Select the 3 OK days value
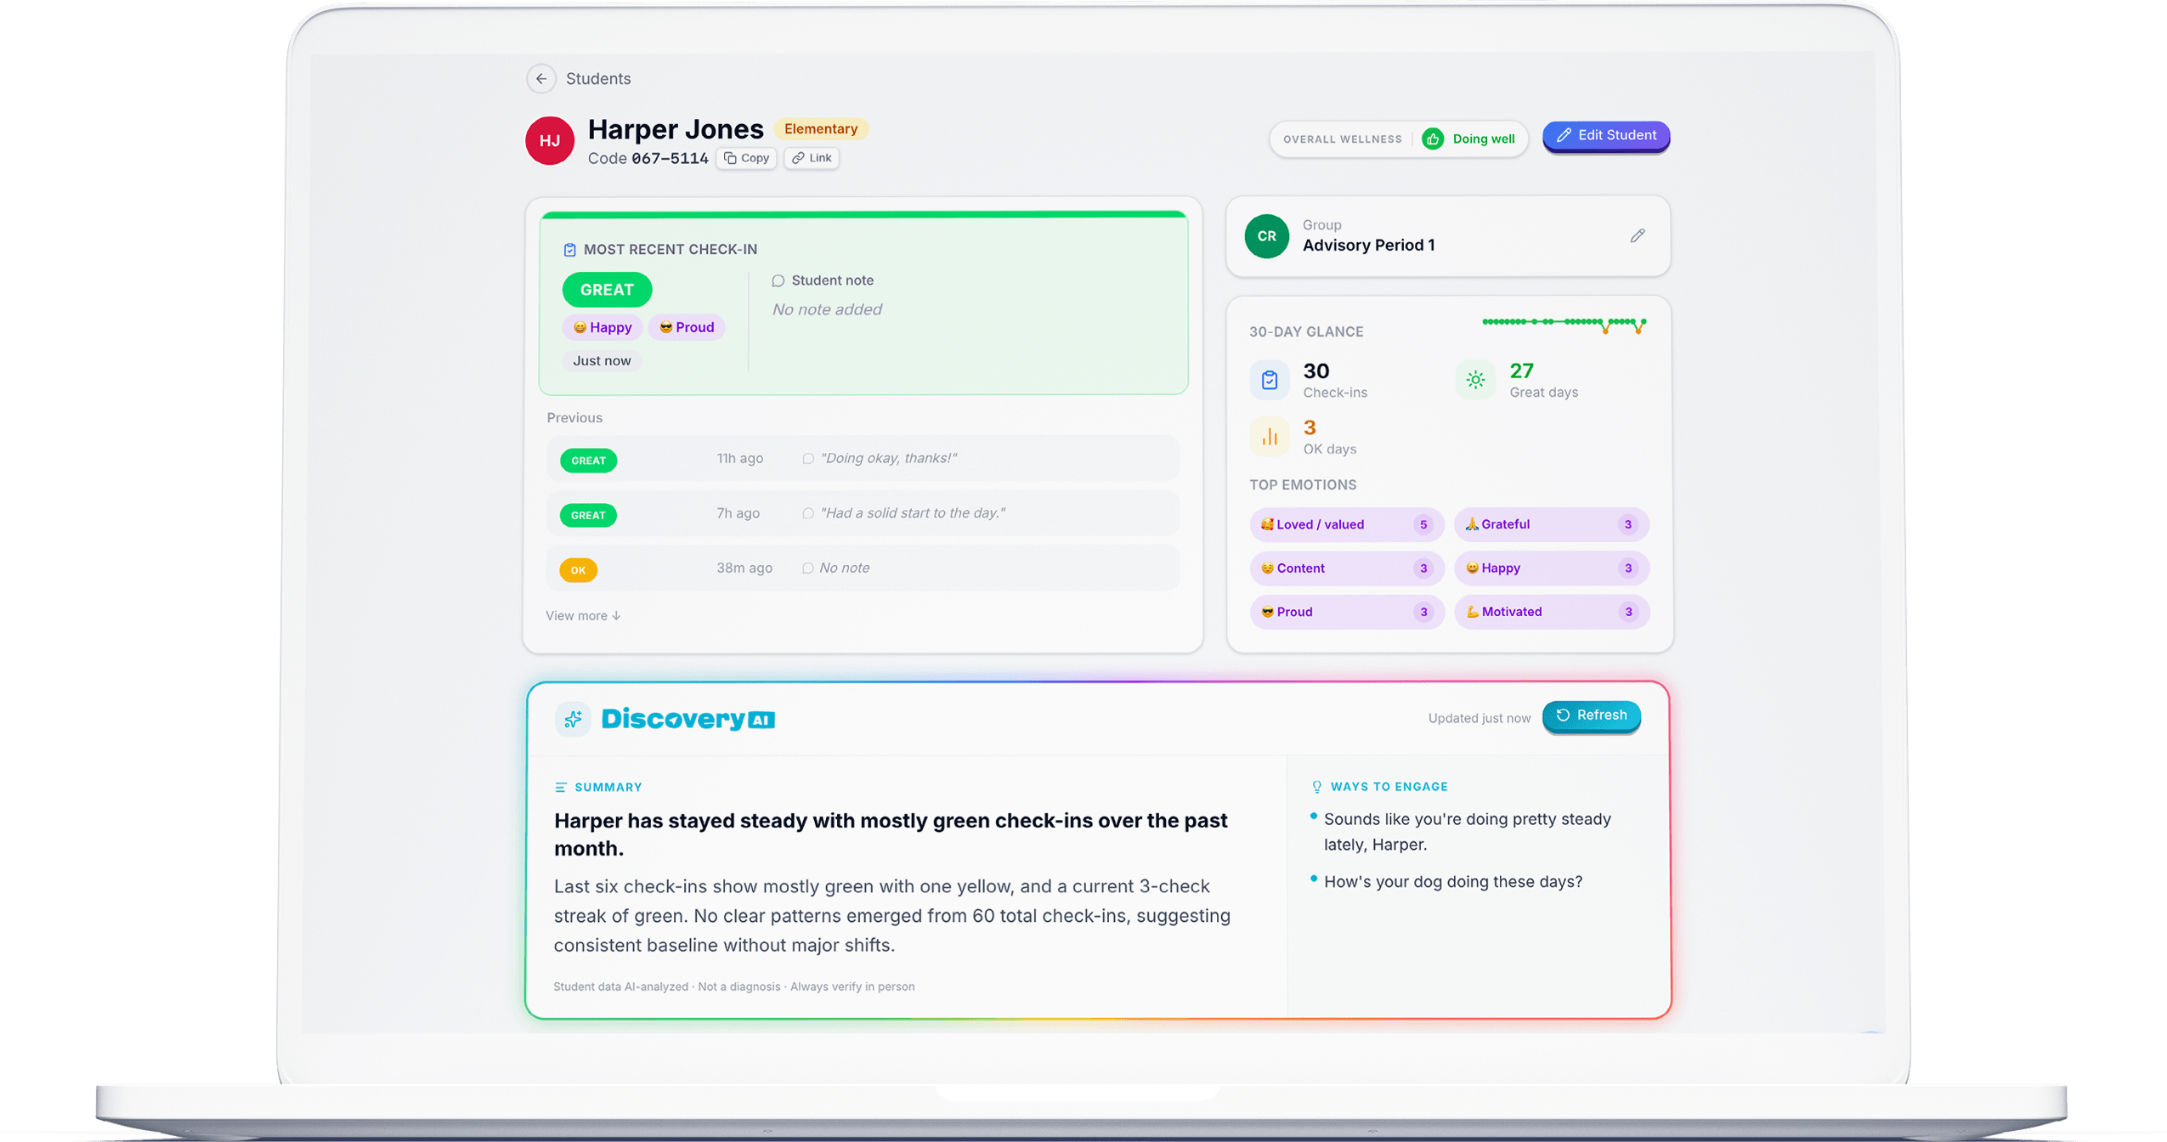 (x=1309, y=427)
